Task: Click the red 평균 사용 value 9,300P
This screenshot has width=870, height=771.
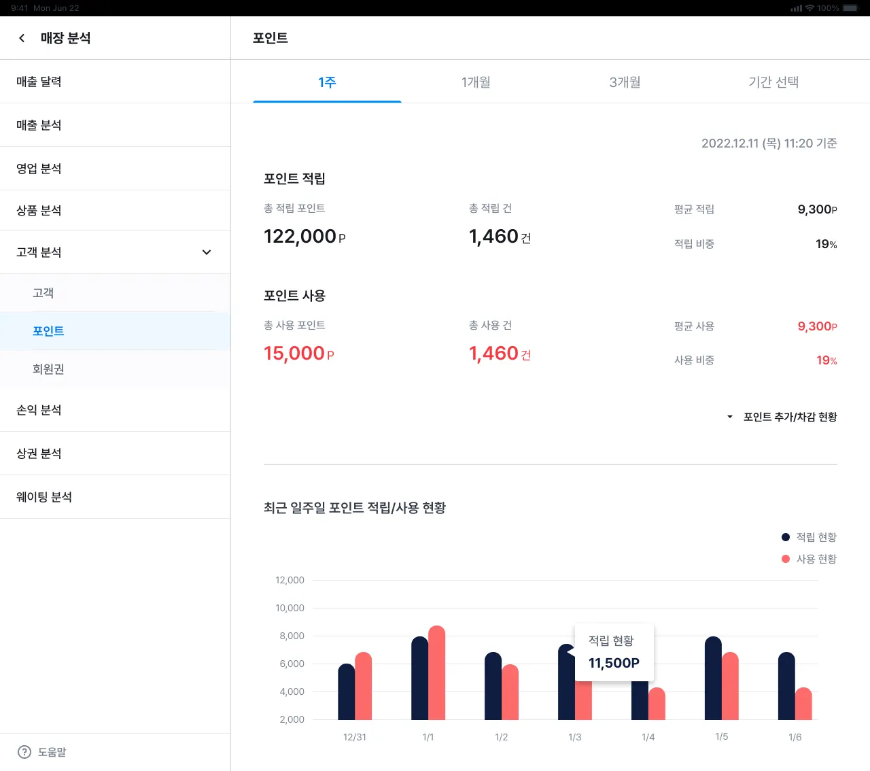Action: point(818,326)
